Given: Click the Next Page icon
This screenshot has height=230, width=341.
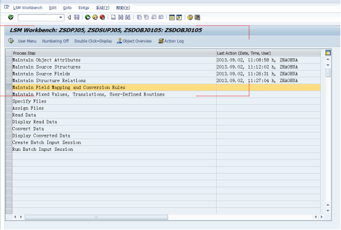Looking at the screenshot, I should [154, 17].
